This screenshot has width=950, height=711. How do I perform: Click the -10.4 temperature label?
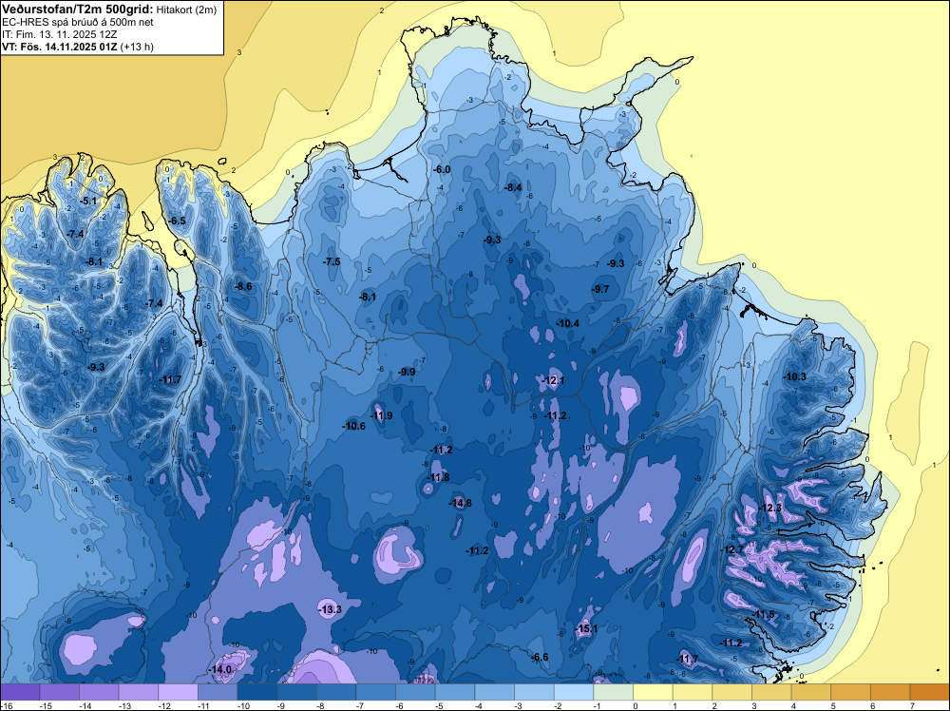[x=568, y=324]
